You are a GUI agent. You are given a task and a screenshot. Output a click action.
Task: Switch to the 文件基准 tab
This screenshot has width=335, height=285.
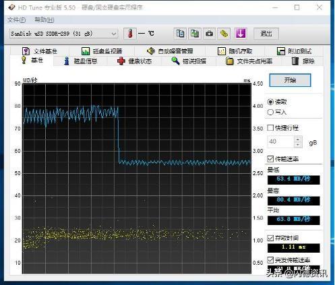40,51
